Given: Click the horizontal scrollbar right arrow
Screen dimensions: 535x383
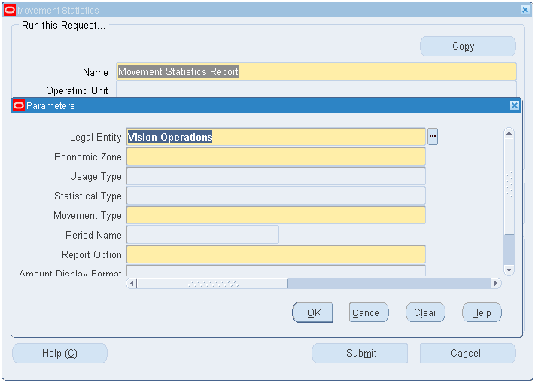Looking at the screenshot, I should tap(496, 283).
